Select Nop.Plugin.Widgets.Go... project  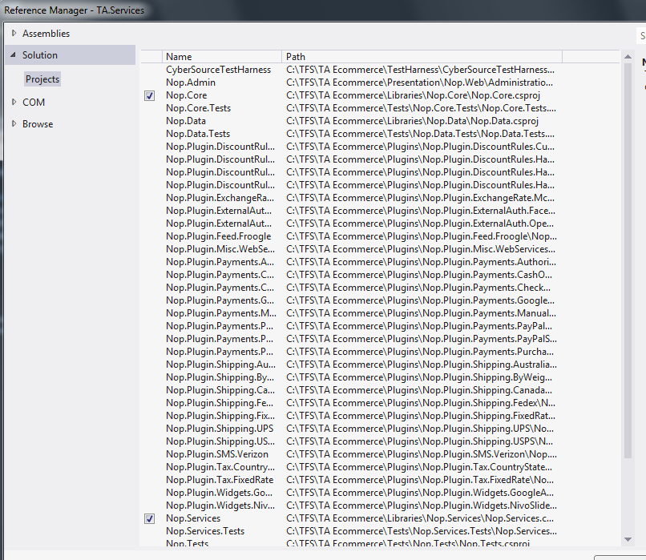pyautogui.click(x=219, y=493)
